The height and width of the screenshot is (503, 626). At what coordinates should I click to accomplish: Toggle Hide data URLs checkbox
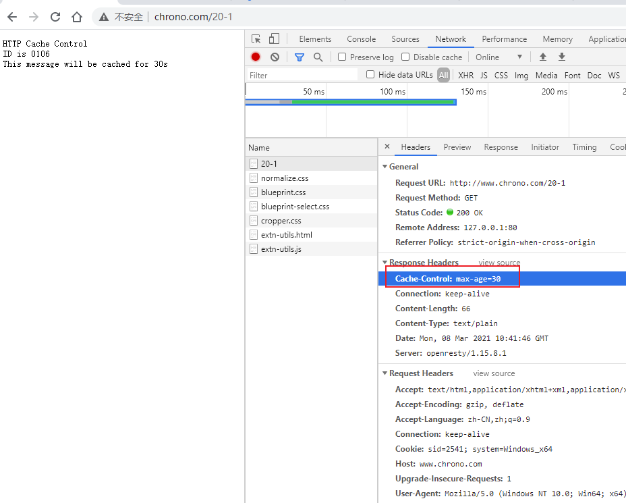coord(370,75)
